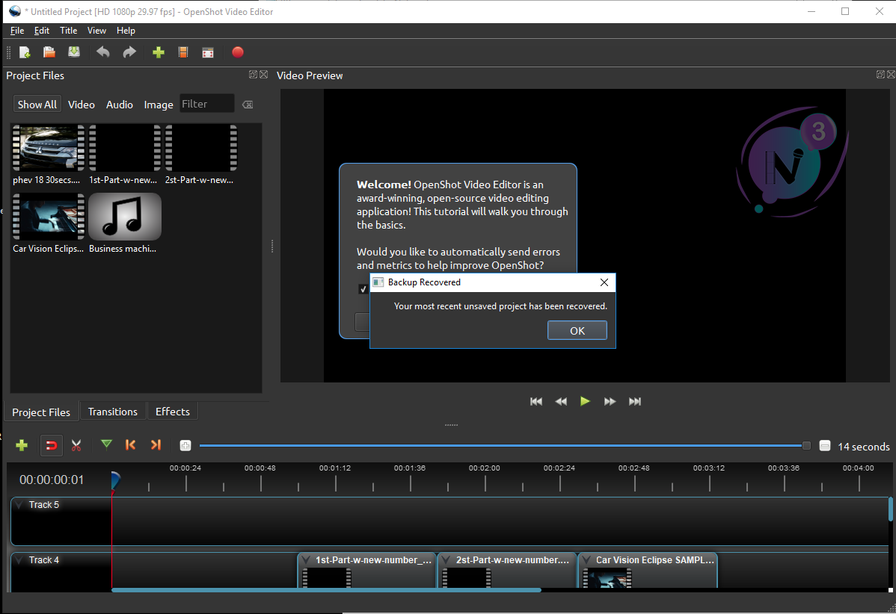The image size is (896, 614).
Task: Filter project files by Image
Action: (159, 105)
